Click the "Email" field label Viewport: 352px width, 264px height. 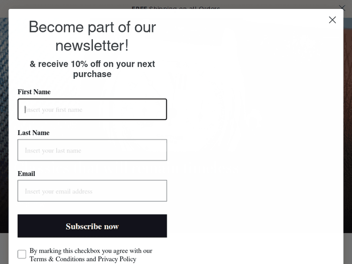pos(26,173)
